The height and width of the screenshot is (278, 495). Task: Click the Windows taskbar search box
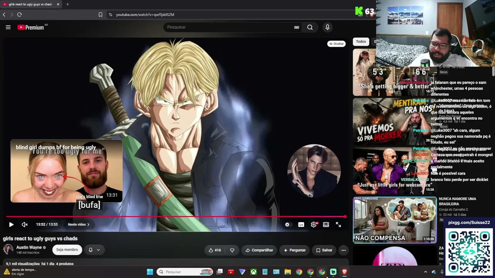point(185,272)
